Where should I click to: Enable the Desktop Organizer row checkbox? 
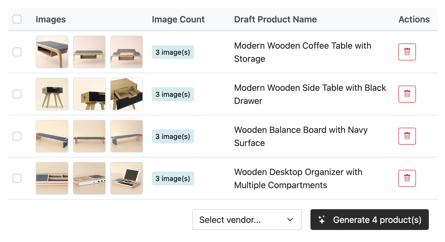point(17,178)
